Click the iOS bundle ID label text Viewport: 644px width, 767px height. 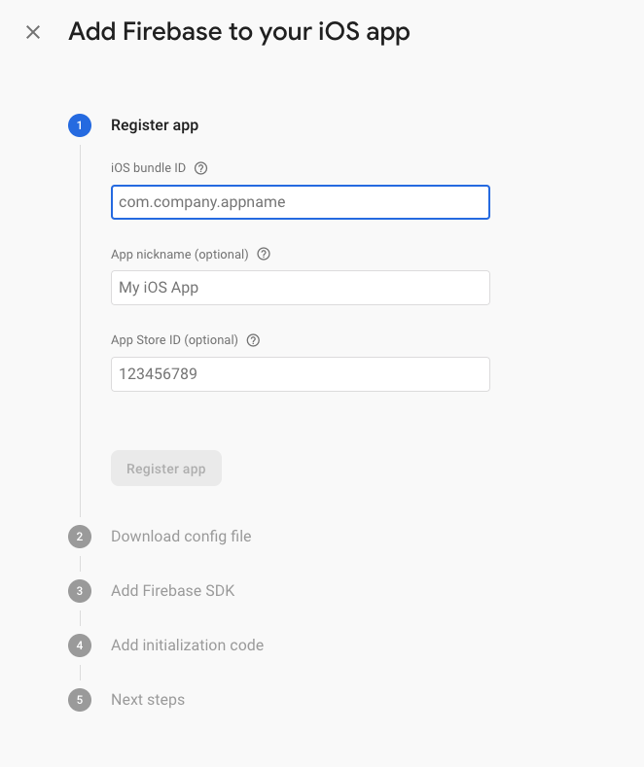pyautogui.click(x=148, y=168)
